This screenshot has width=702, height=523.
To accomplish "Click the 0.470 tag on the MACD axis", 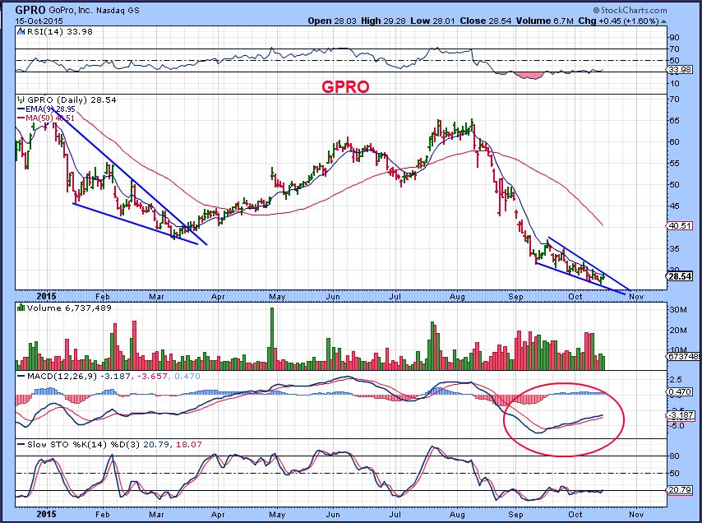I will point(681,391).
